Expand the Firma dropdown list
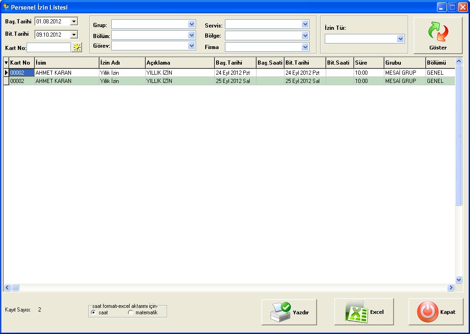This screenshot has height=334, width=470. pos(305,47)
